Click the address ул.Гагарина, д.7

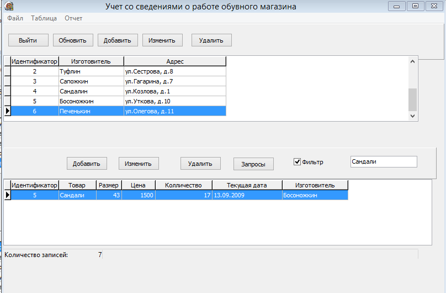coord(175,81)
